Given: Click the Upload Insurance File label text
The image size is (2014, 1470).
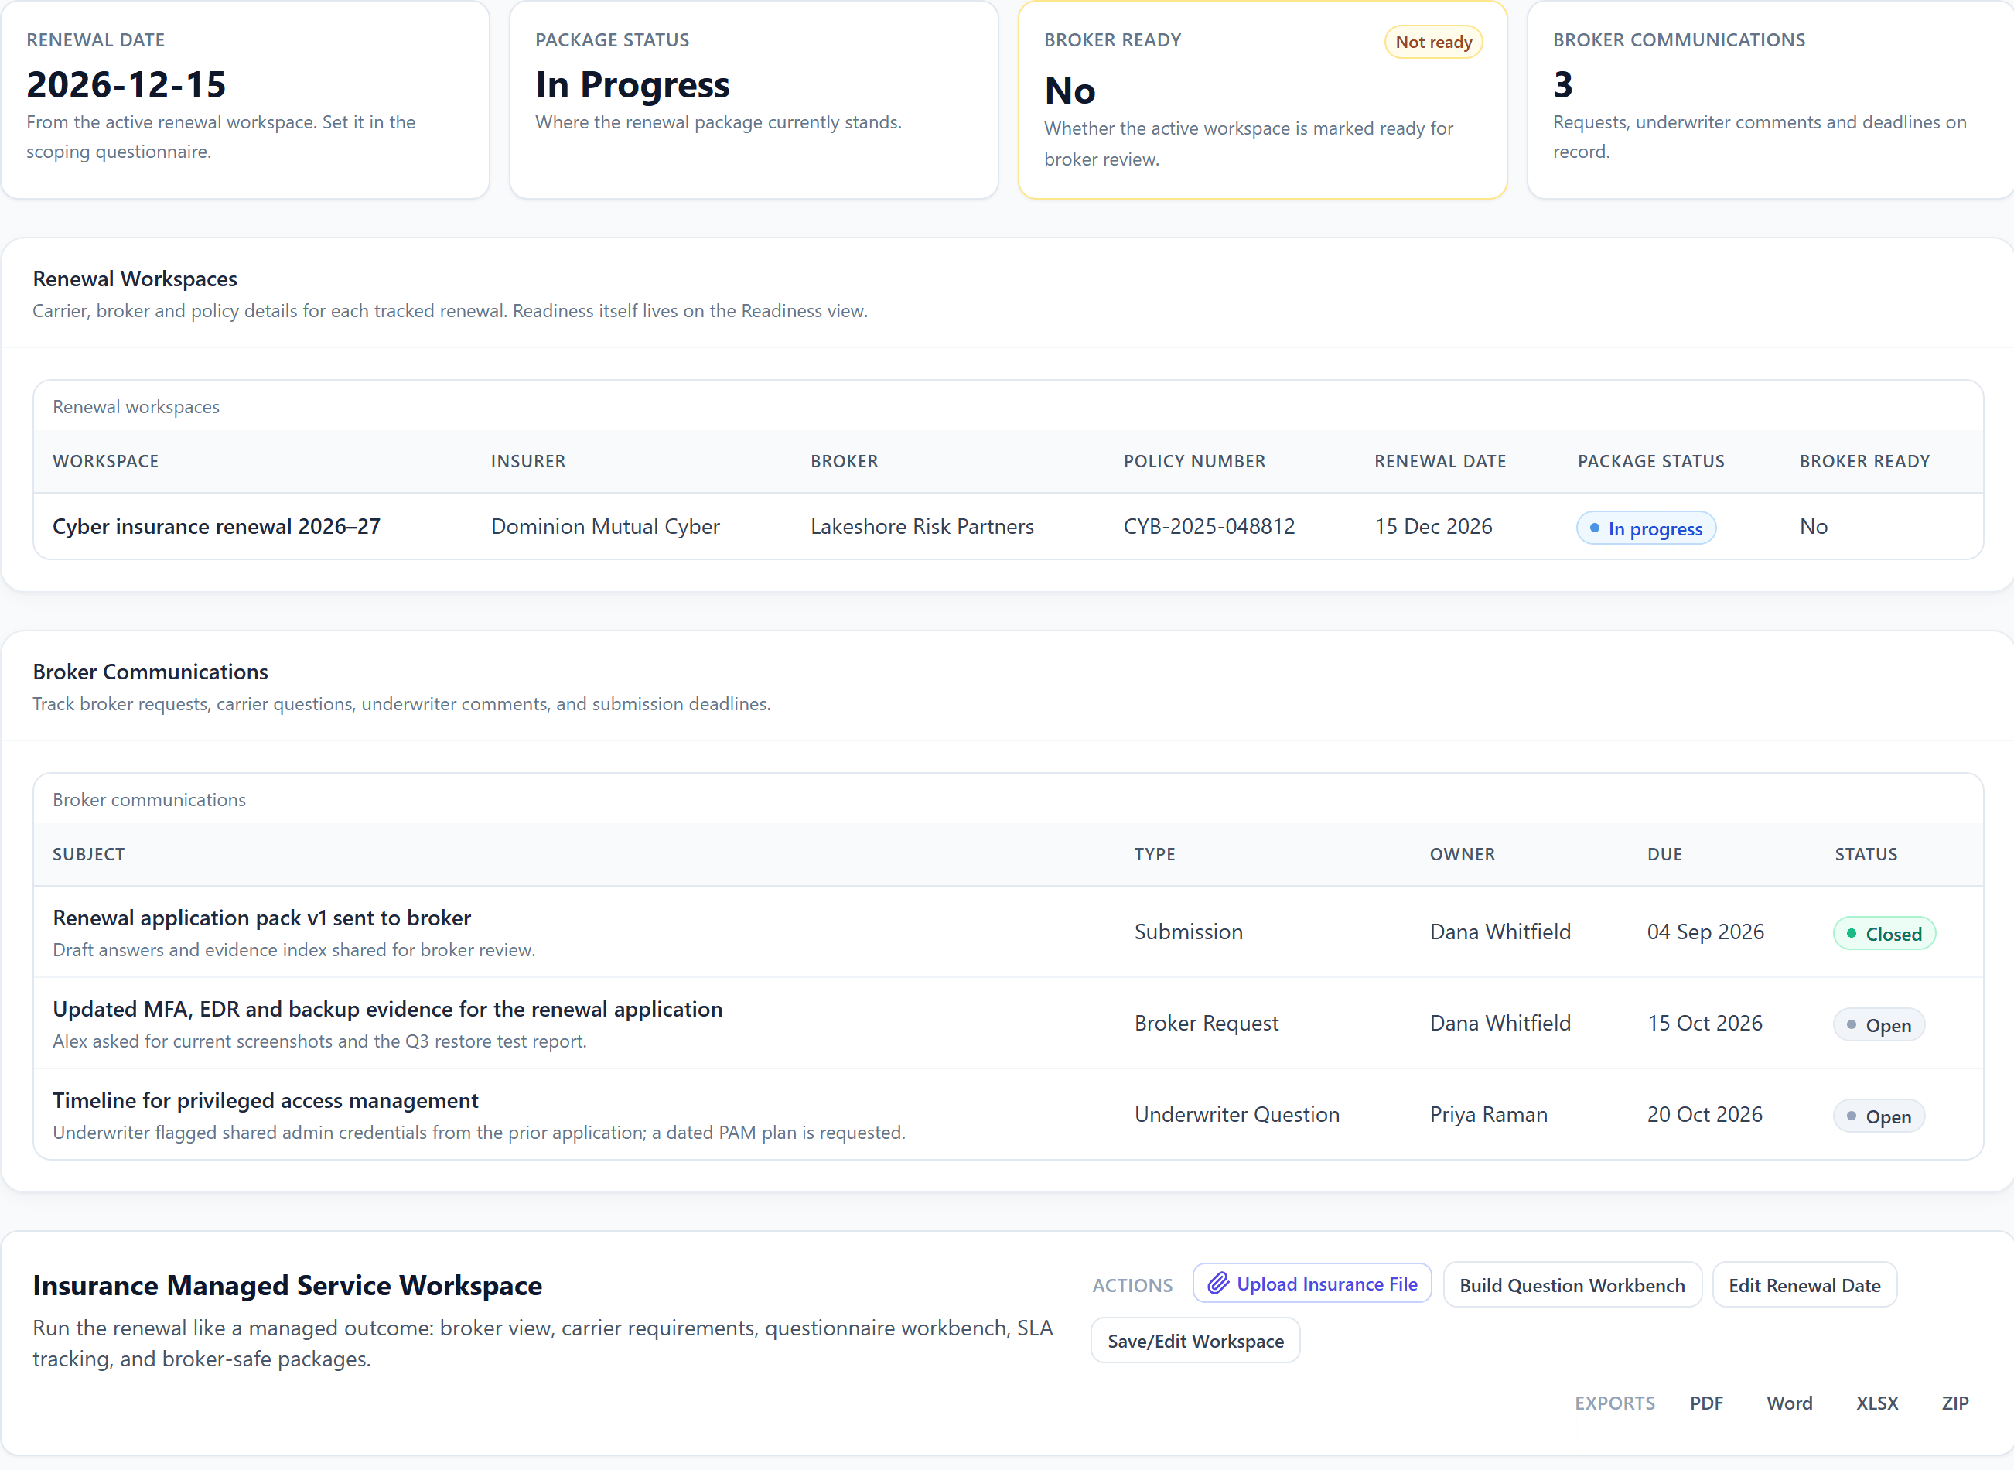Looking at the screenshot, I should coord(1326,1284).
